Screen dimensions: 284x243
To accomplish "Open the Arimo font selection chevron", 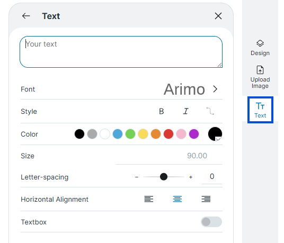I will click(x=215, y=89).
